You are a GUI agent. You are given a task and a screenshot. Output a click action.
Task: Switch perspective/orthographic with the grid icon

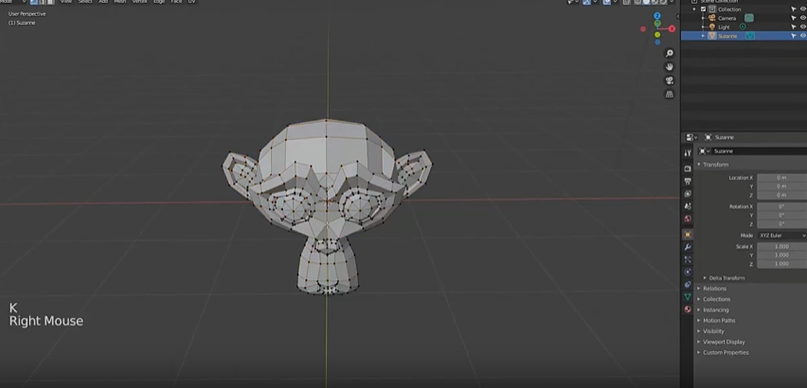click(x=670, y=95)
